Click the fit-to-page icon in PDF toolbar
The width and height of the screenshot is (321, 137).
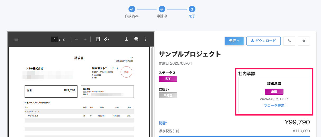(98, 39)
